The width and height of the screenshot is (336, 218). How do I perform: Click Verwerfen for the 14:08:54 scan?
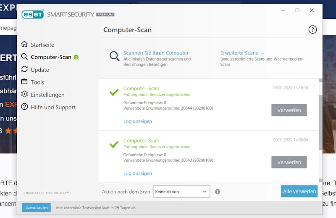[x=289, y=162]
